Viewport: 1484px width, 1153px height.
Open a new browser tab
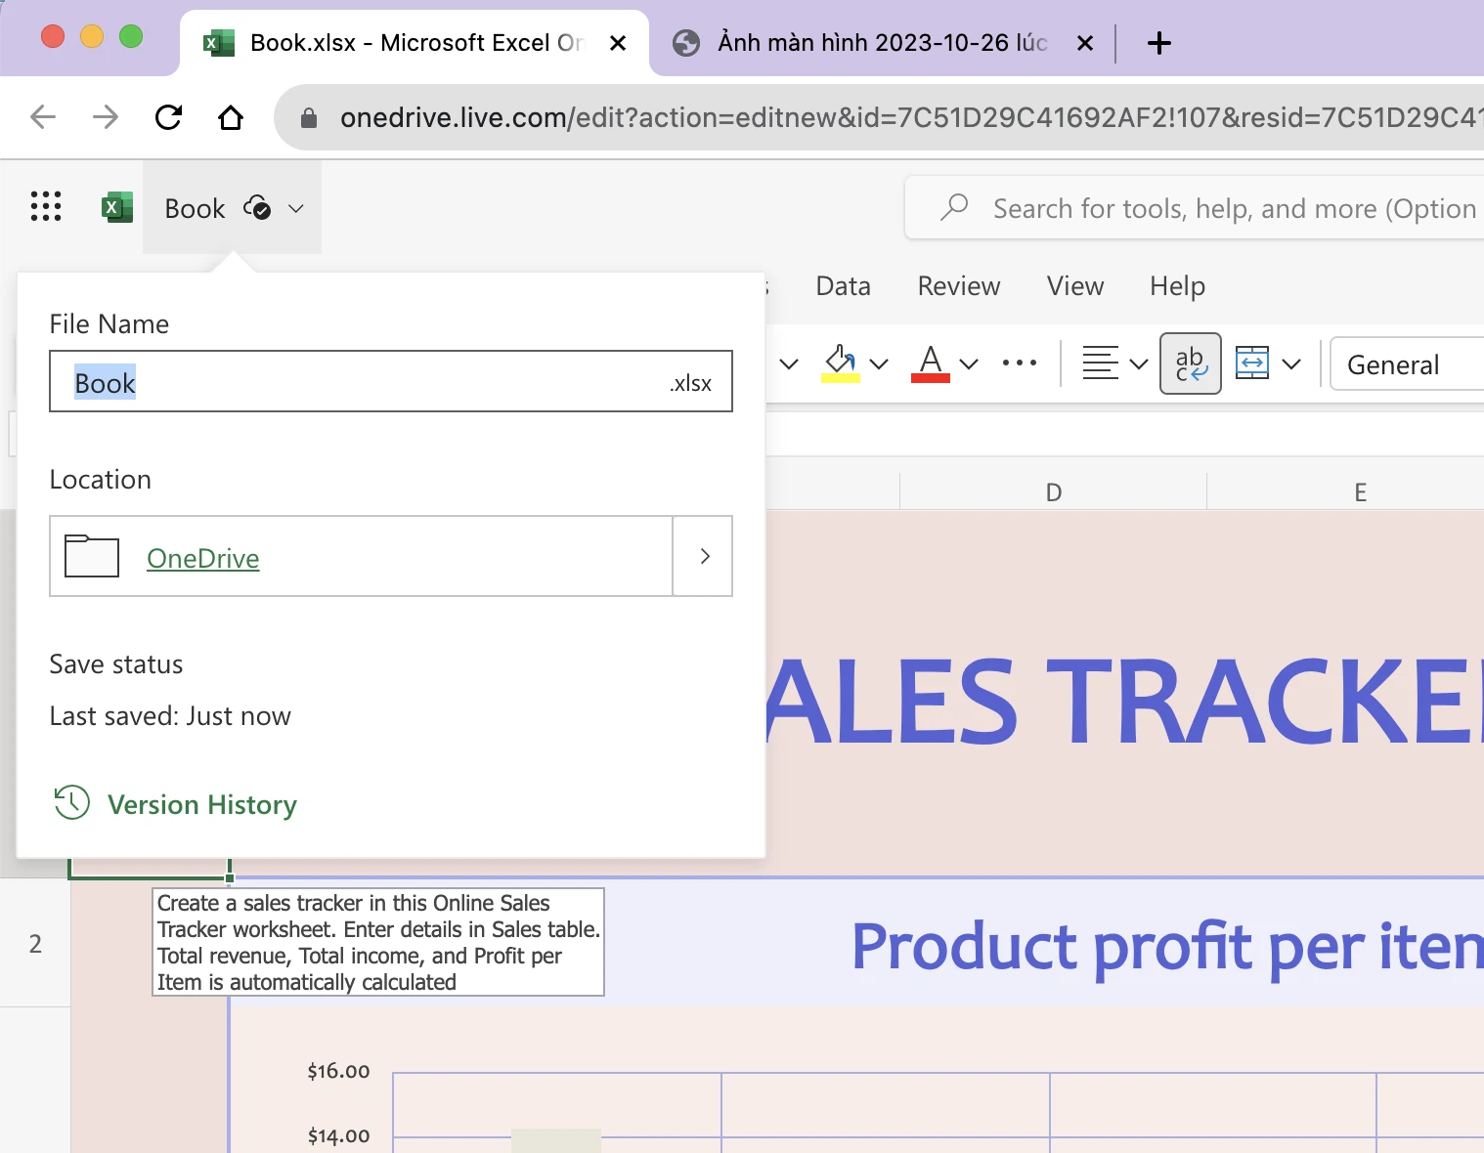pos(1158,43)
